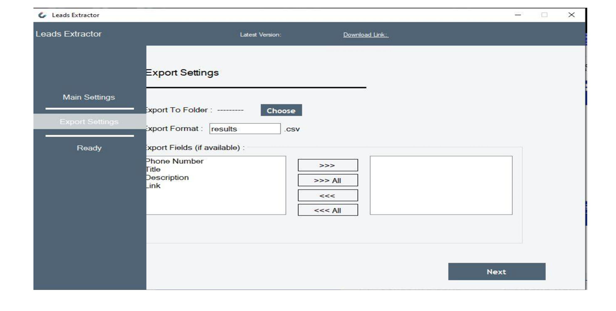Click the Leads Extractor logo in title bar

[x=42, y=15]
